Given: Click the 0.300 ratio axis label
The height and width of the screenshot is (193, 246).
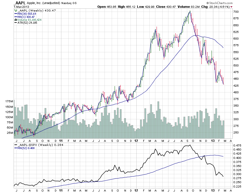Looking at the screenshot, I should [237, 174].
